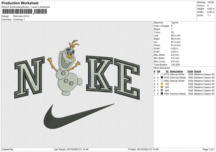Click 'Wilcom EmbroideryStudio – Level 3 Advanced' text

26,7
